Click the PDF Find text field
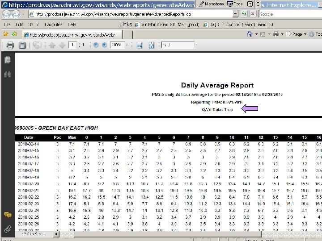Viewport: 322px width, 241px height. point(178,45)
